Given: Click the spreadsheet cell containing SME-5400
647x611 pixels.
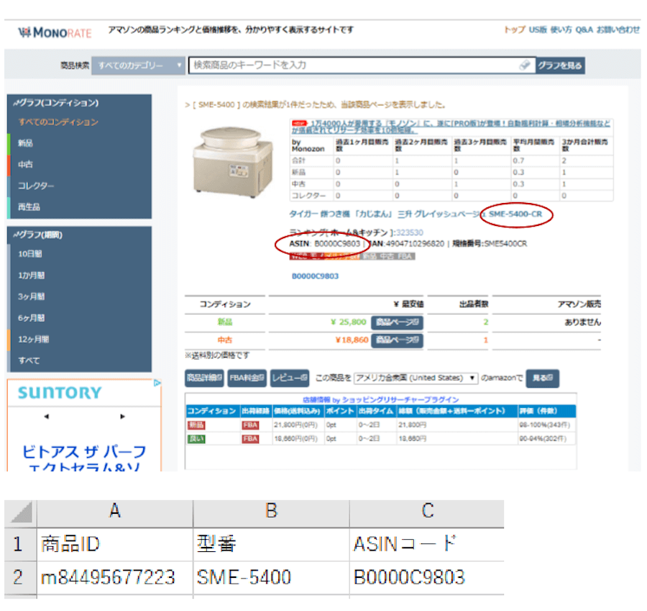Looking at the screenshot, I should pos(271,578).
